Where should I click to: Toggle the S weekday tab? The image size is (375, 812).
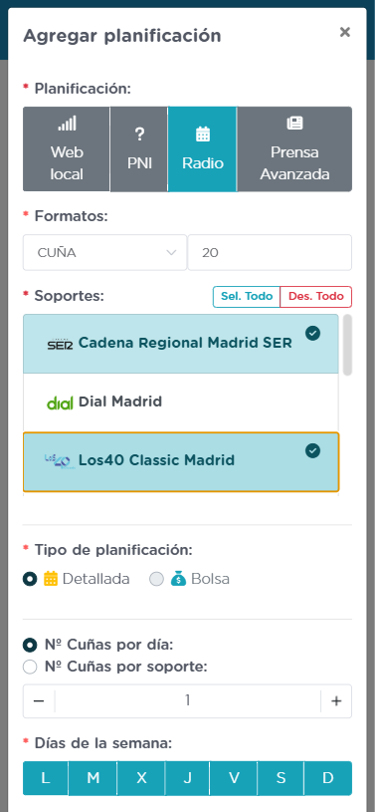click(x=281, y=778)
